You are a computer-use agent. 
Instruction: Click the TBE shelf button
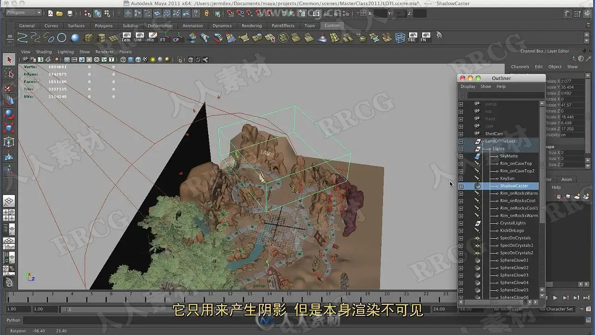(x=412, y=38)
